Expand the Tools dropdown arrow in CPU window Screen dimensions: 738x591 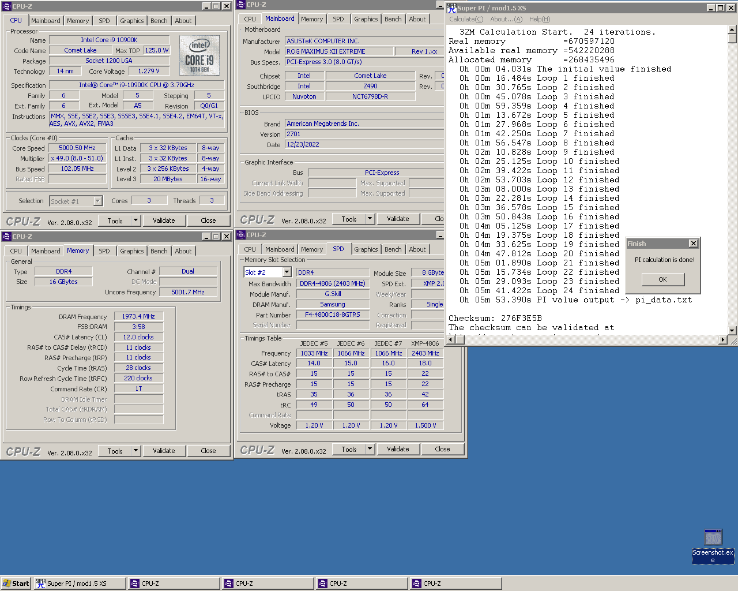pos(136,220)
